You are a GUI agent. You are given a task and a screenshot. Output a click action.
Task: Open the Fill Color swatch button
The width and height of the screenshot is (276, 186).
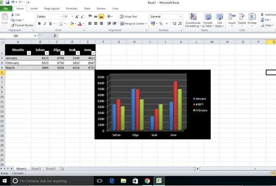(72, 24)
